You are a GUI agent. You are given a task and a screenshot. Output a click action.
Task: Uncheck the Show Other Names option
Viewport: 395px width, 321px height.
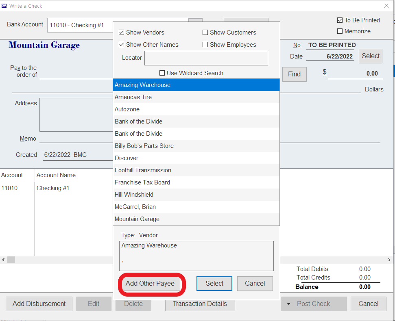[121, 45]
